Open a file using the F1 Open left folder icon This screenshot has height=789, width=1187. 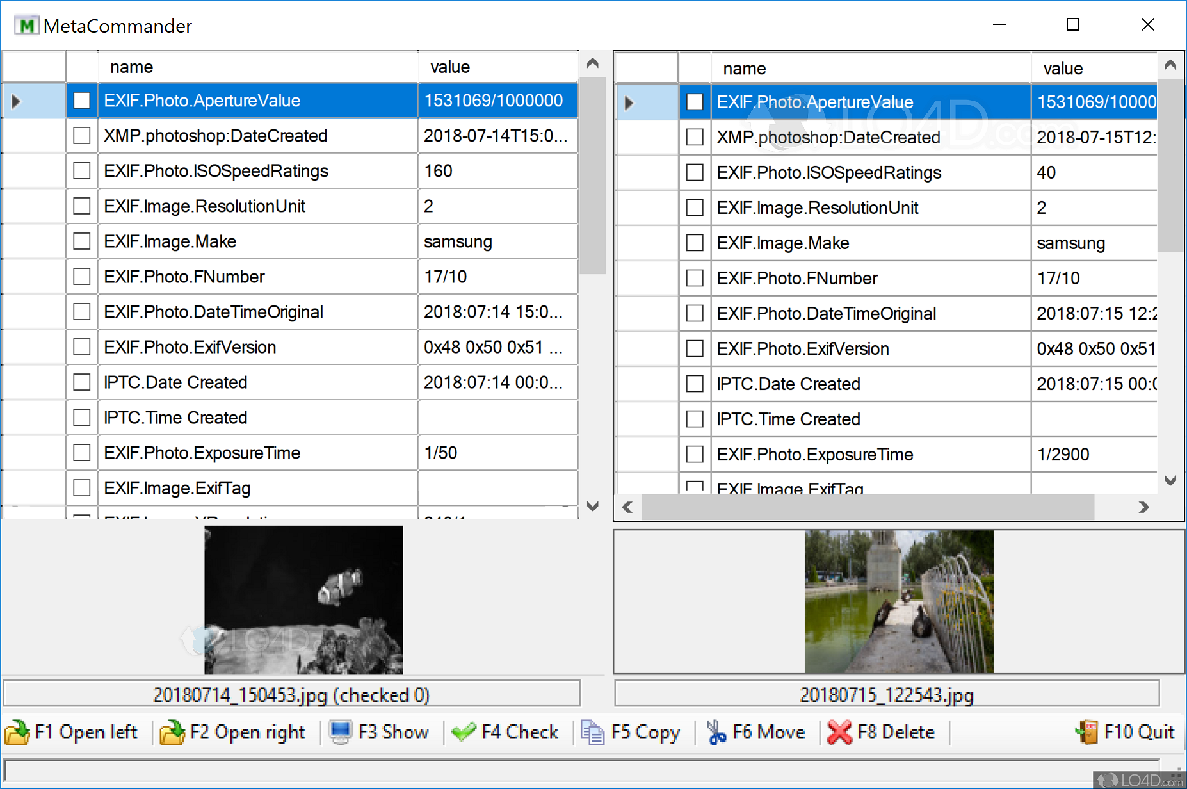coord(17,732)
